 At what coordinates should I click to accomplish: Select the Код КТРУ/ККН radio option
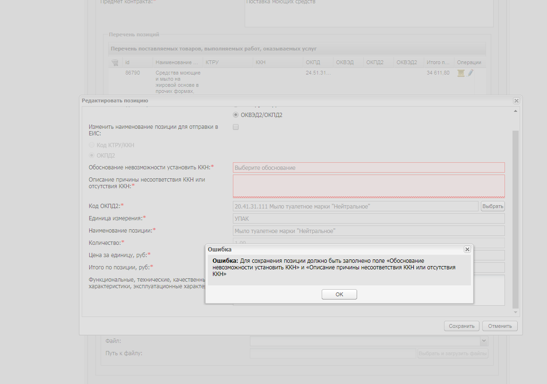point(91,145)
